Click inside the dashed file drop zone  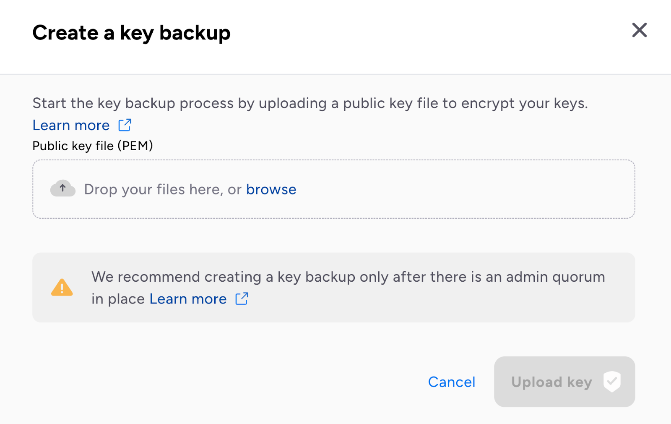(334, 189)
